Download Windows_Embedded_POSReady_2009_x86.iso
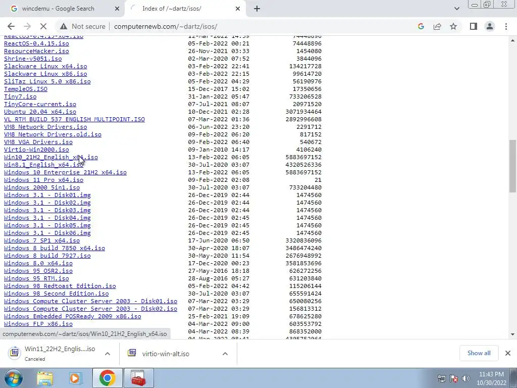 pos(73,317)
